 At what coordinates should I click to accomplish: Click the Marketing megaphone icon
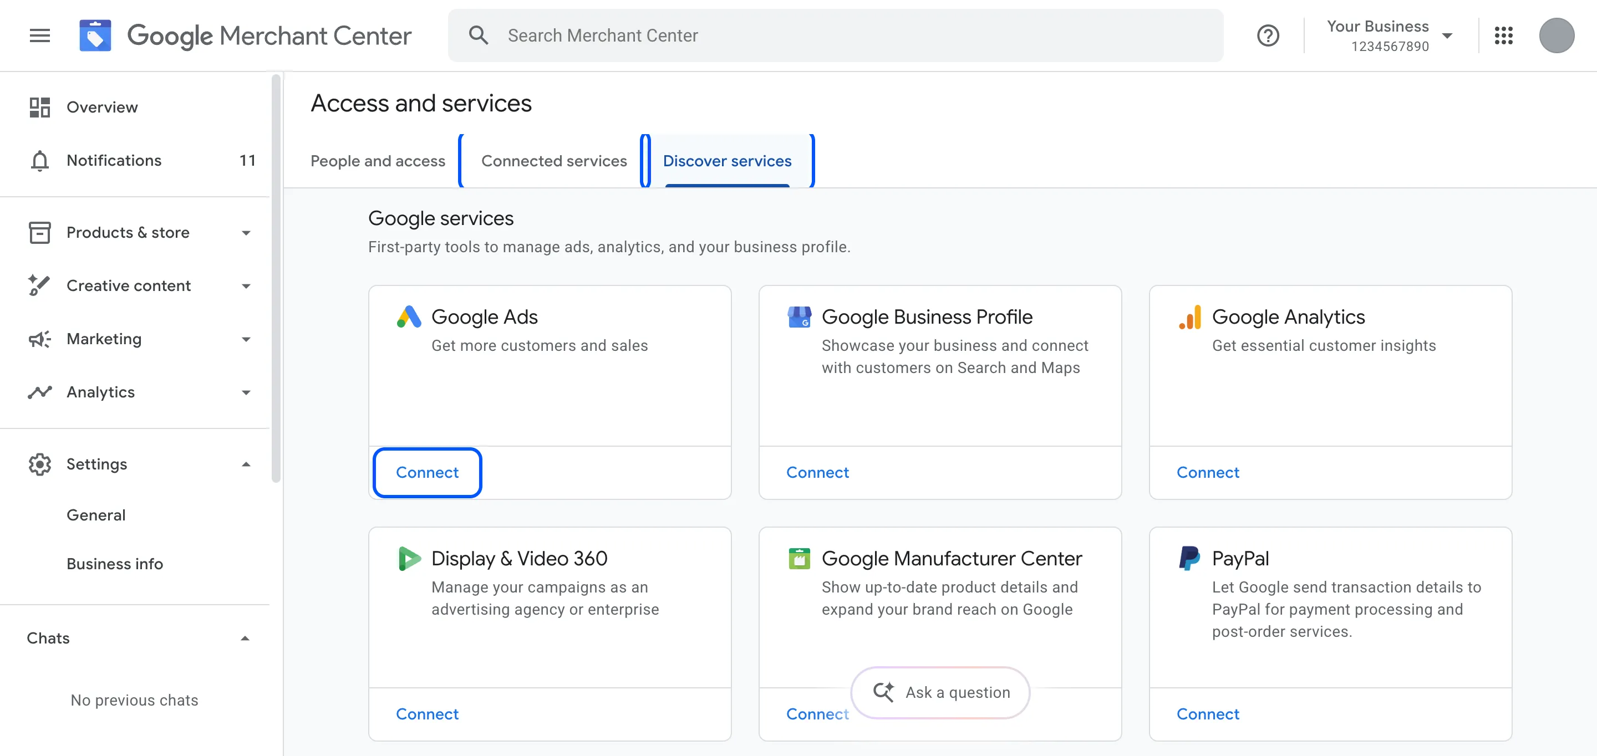[40, 339]
